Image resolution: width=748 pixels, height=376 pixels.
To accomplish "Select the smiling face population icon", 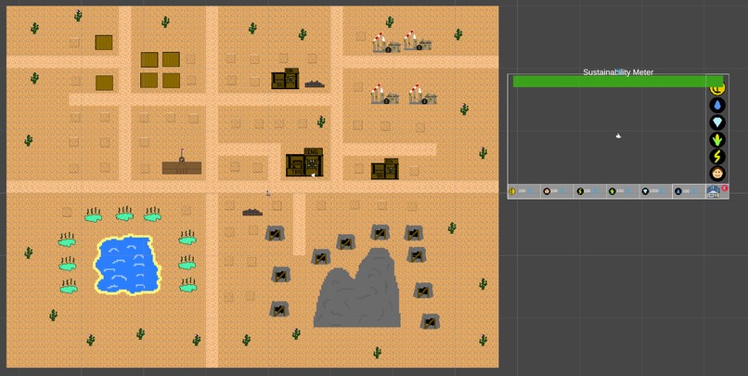I will point(717,174).
